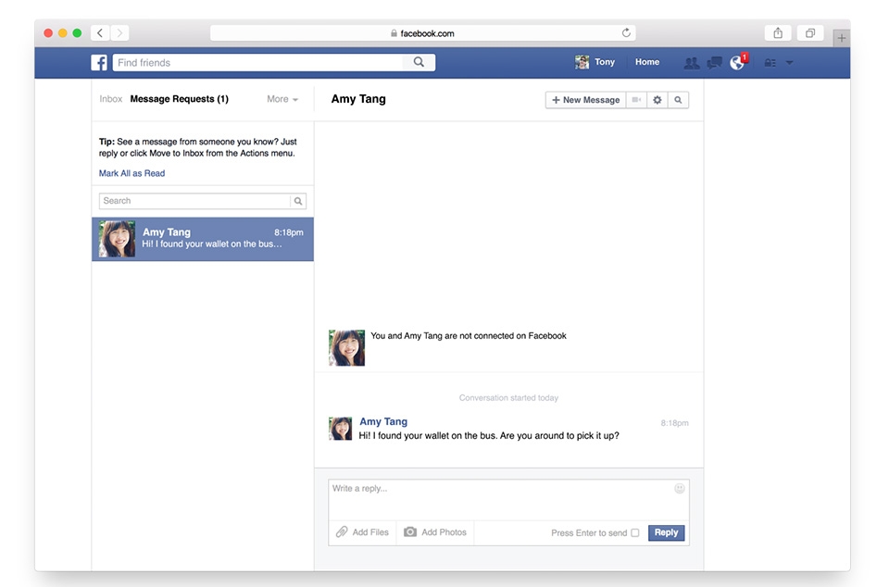Open the conversation Actions gear
The width and height of the screenshot is (889, 587).
click(x=657, y=100)
